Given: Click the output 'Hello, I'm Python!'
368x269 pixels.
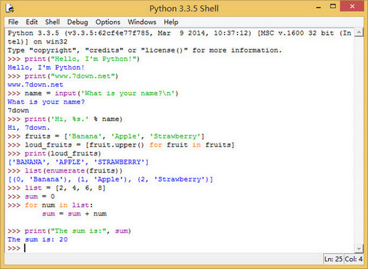Looking at the screenshot, I should pos(46,67).
